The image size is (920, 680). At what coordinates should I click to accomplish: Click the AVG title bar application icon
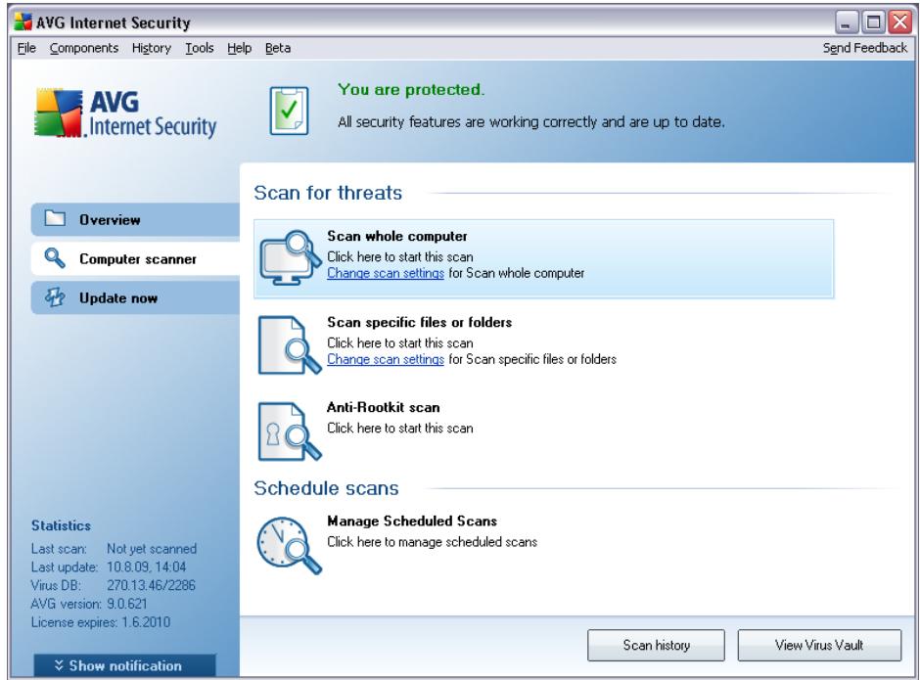click(23, 22)
